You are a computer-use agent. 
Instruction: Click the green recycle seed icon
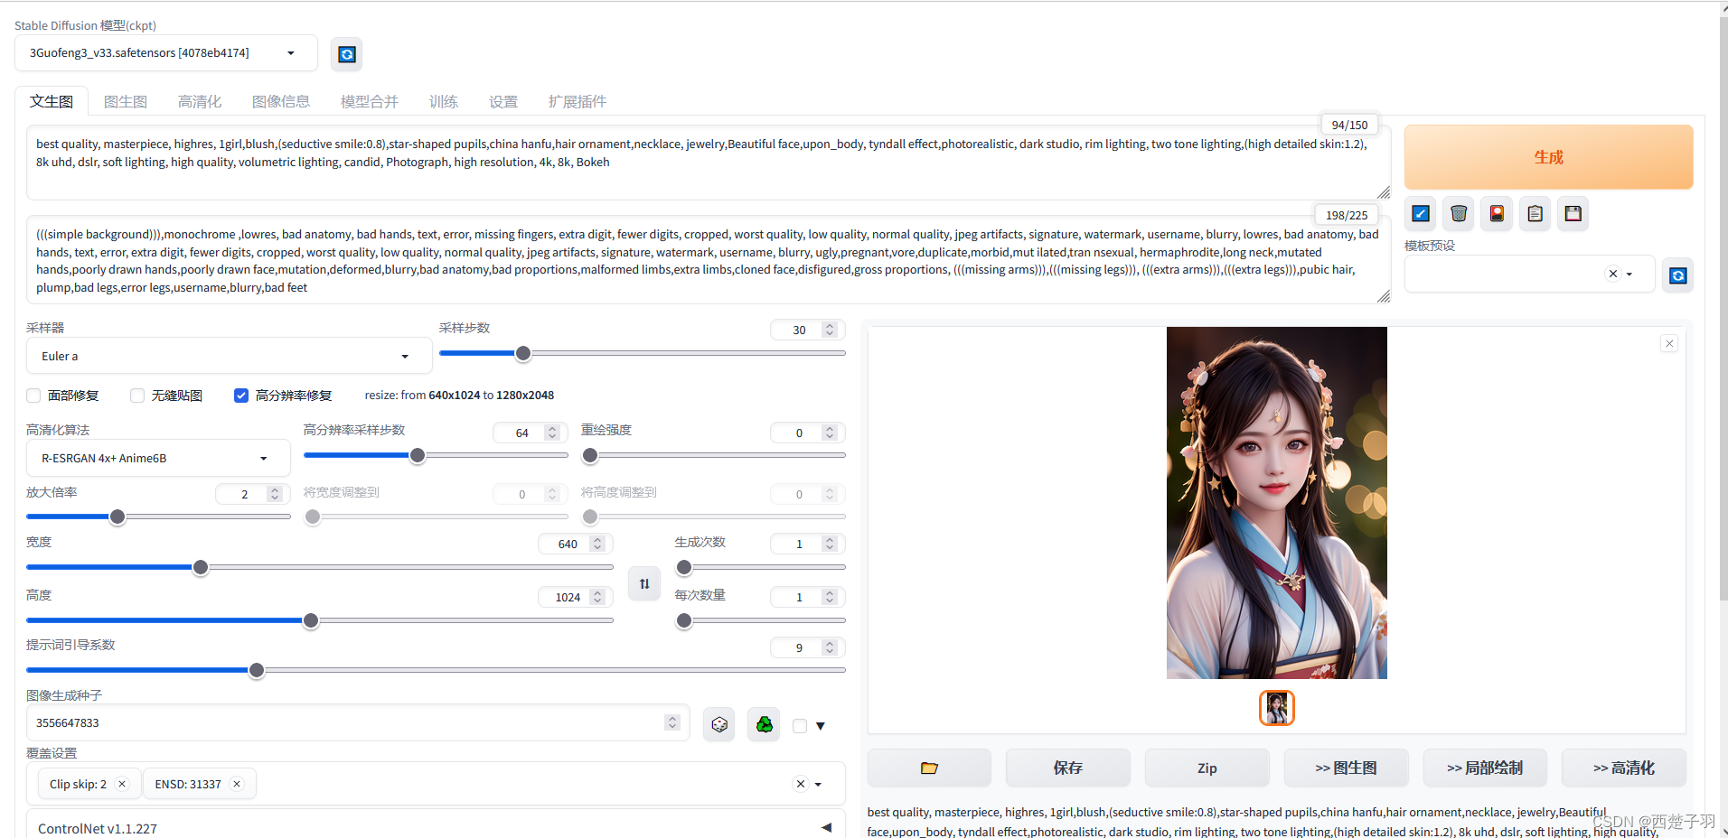tap(765, 724)
